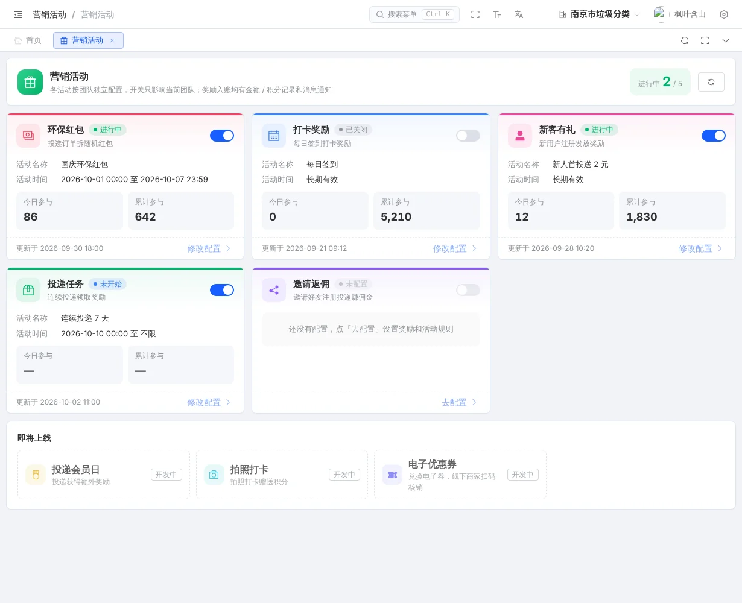Screen dimensions: 742x603
Task: Open the font size setting icon
Action: (x=497, y=14)
